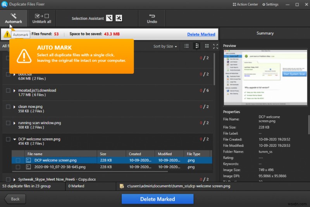Click the properties panel vertical scrollbar
The width and height of the screenshot is (310, 207).
pyautogui.click(x=308, y=125)
